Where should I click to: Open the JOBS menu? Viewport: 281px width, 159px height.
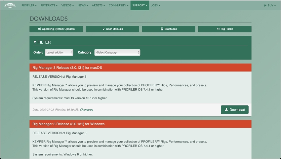pyautogui.click(x=156, y=5)
